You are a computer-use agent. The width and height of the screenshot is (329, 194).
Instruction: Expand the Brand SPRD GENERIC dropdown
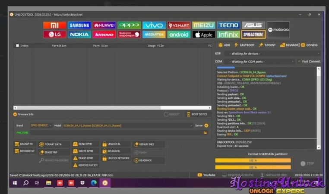41,125
